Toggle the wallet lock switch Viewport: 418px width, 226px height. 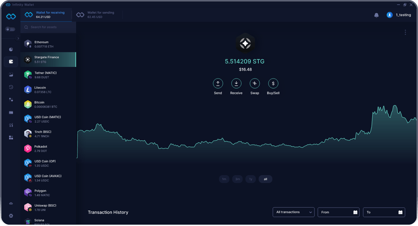click(10, 29)
